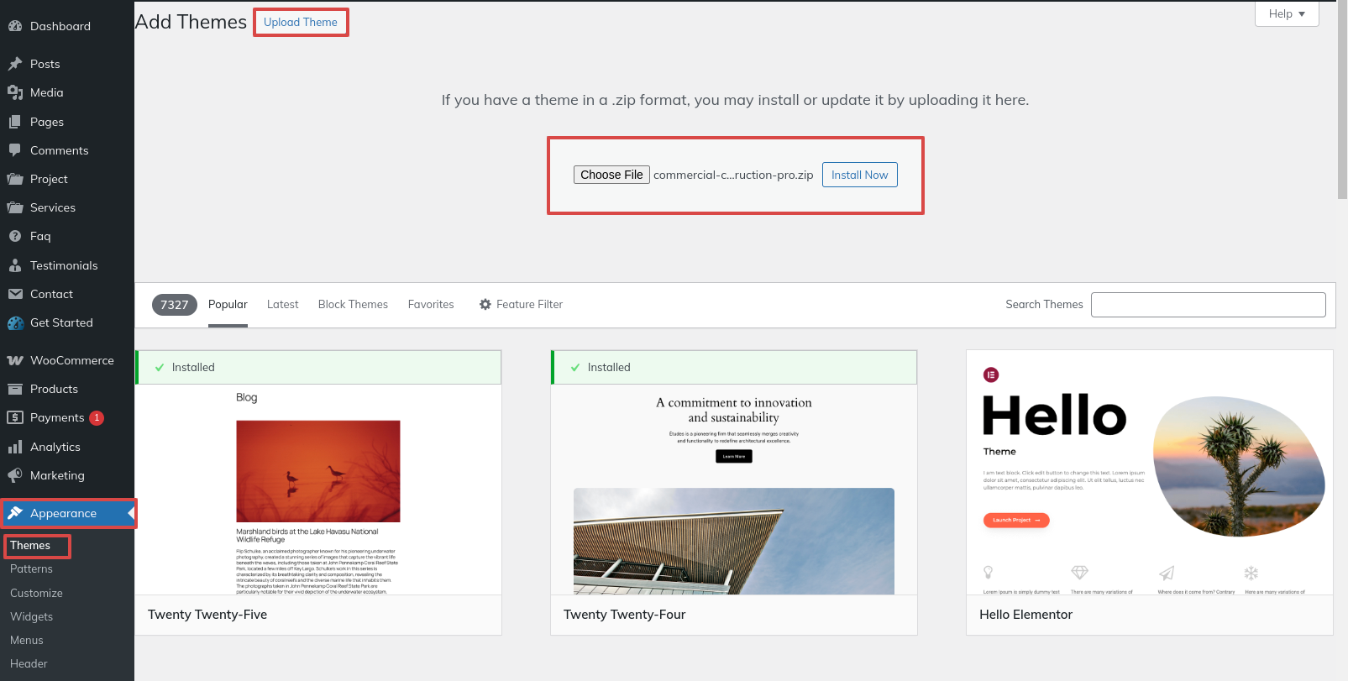Click the Marketing megaphone icon

[x=15, y=475]
